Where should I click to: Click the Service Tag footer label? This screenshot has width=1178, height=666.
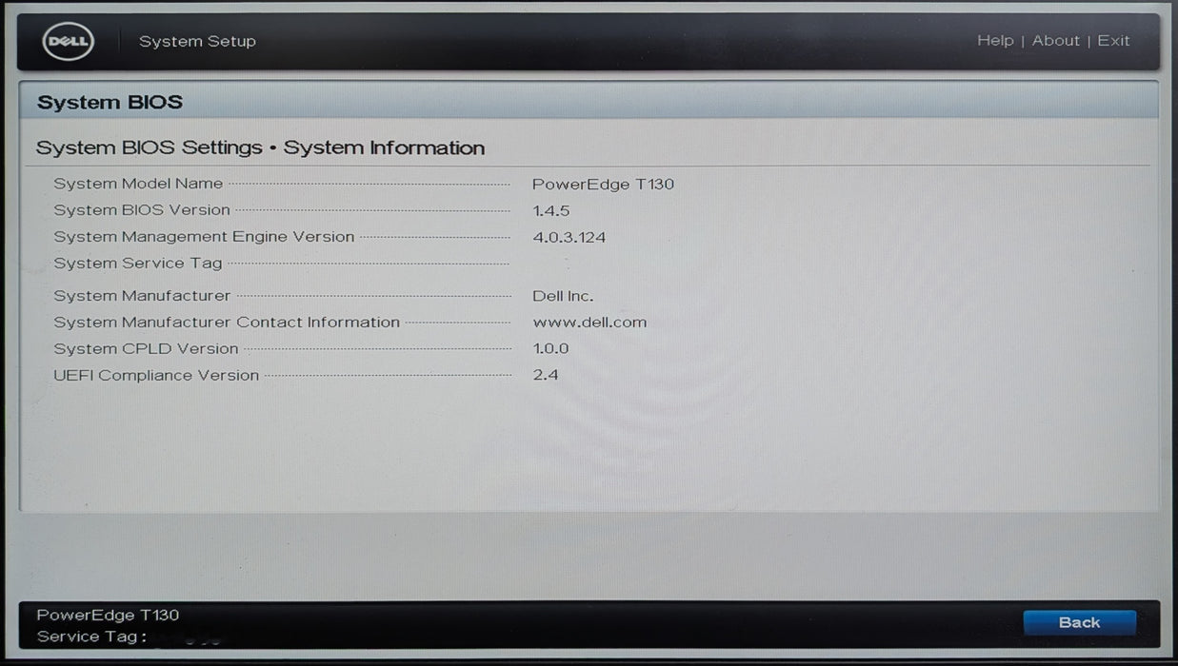coord(91,637)
